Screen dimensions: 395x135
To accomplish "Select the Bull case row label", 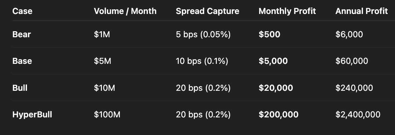I will pyautogui.click(x=20, y=88).
